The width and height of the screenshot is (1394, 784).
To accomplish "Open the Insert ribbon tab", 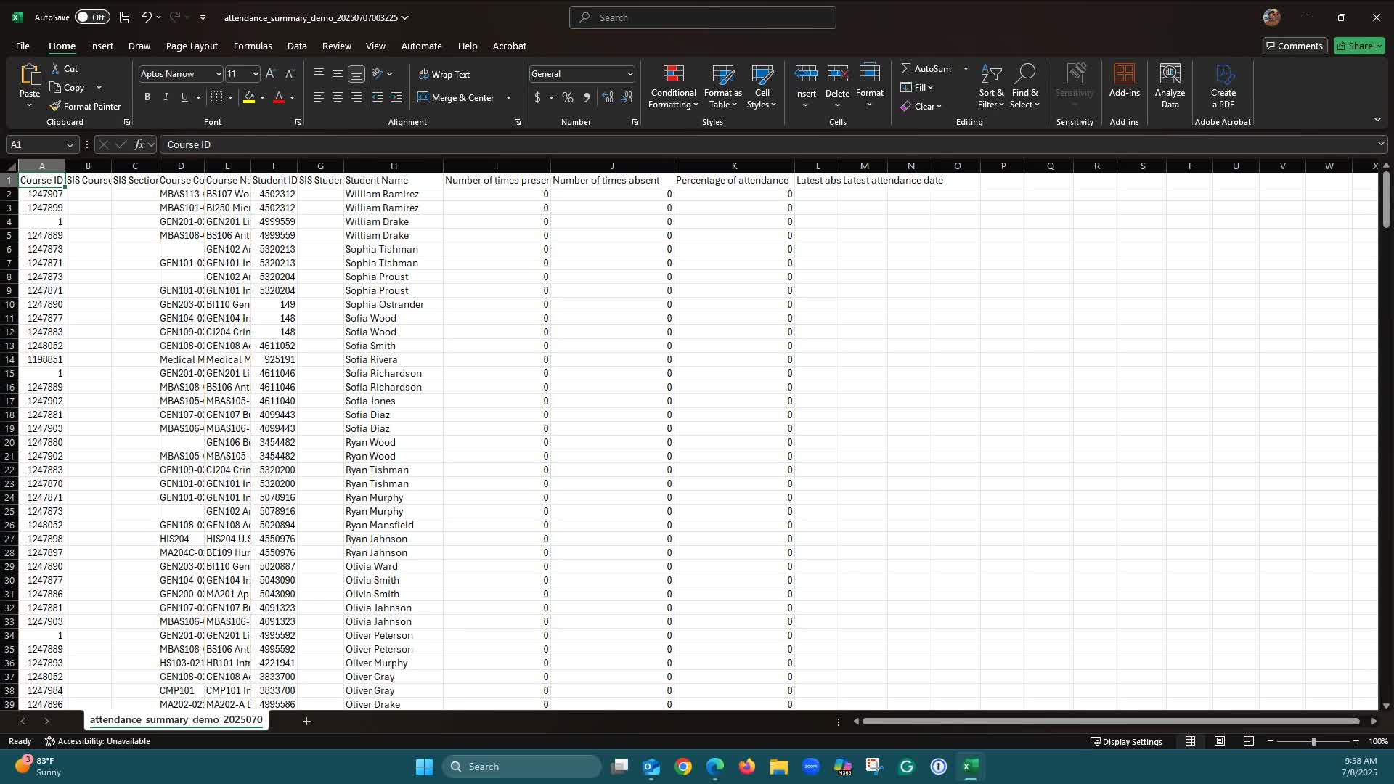I will point(102,46).
